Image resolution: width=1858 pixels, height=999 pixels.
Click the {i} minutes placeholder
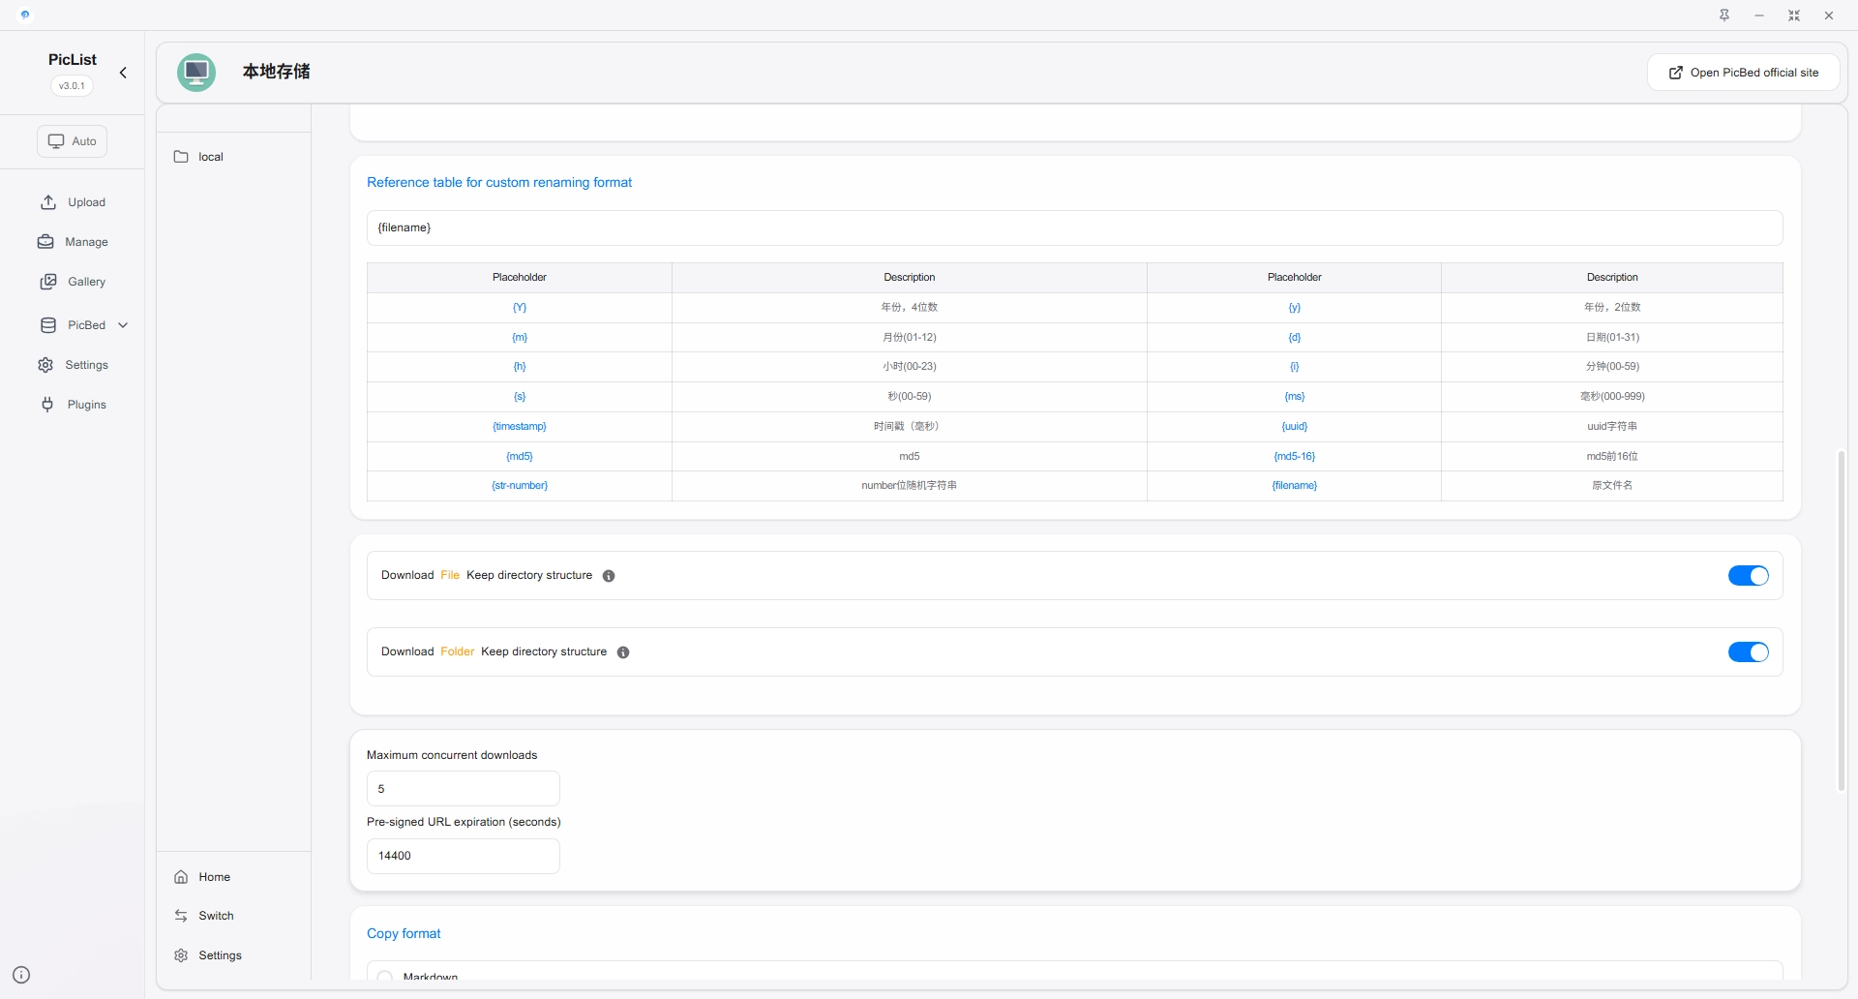pyautogui.click(x=1295, y=367)
